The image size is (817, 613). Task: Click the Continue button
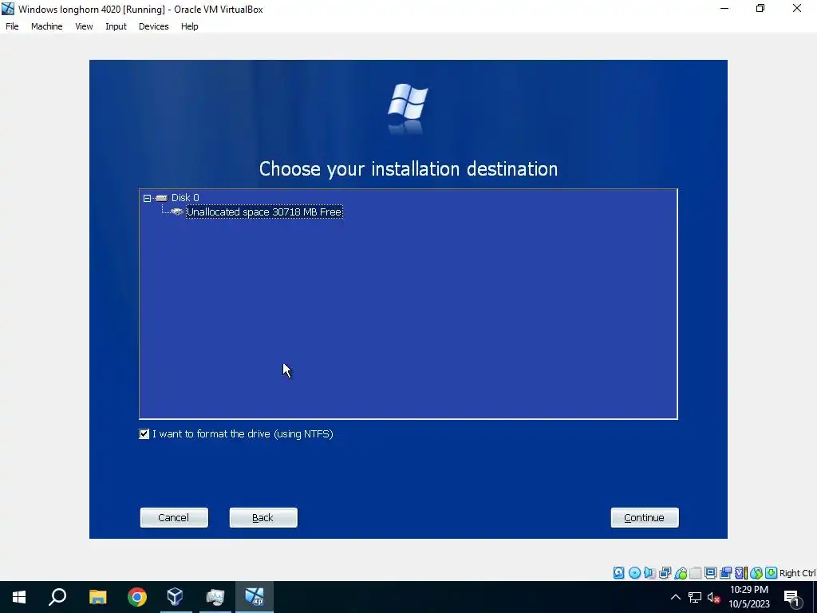[x=645, y=517]
